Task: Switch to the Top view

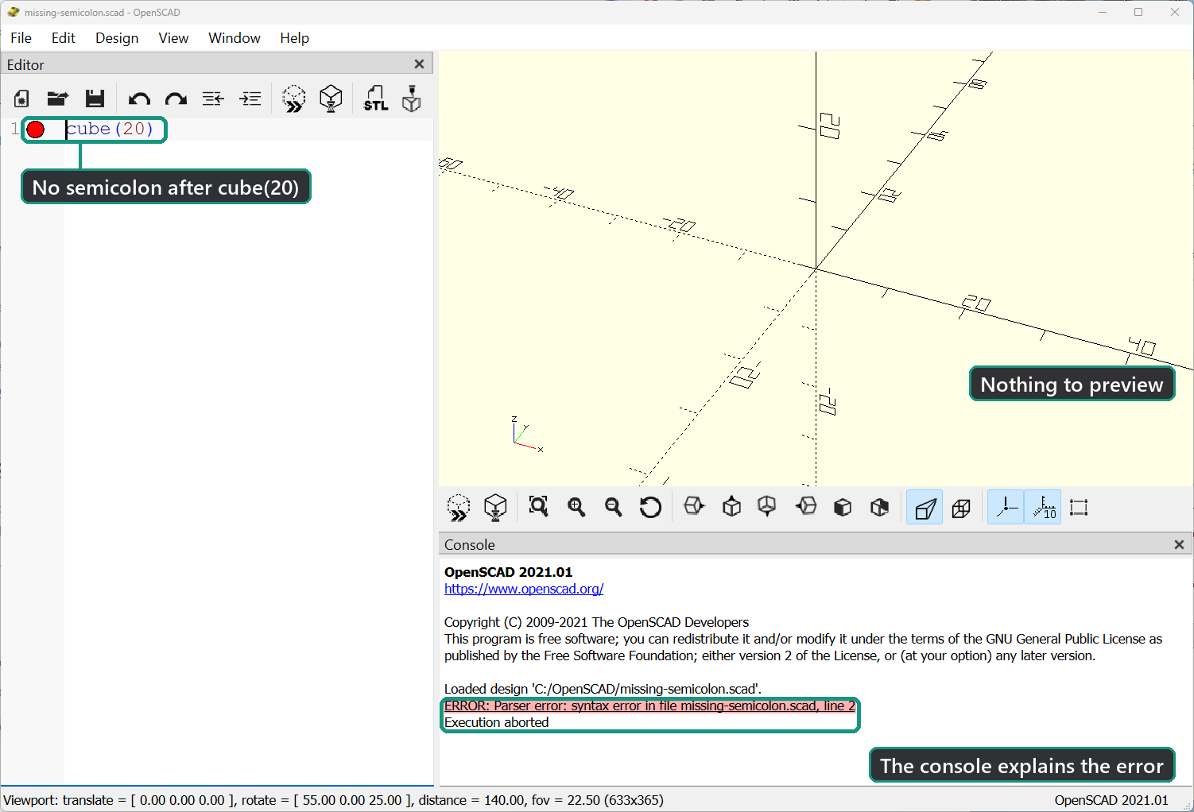Action: (731, 507)
